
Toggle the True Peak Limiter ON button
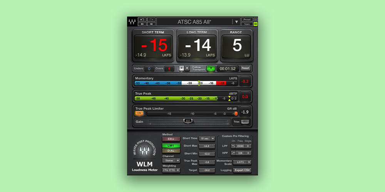click(139, 113)
